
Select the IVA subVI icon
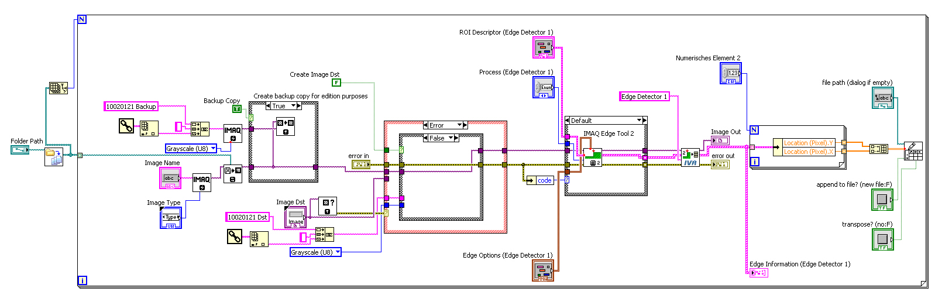tap(690, 157)
